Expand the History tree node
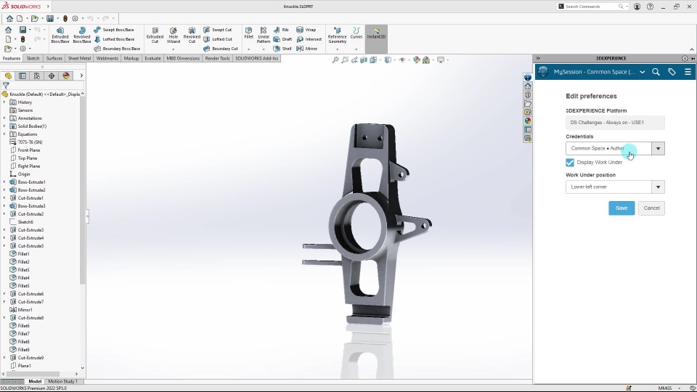This screenshot has height=392, width=697. (4, 102)
